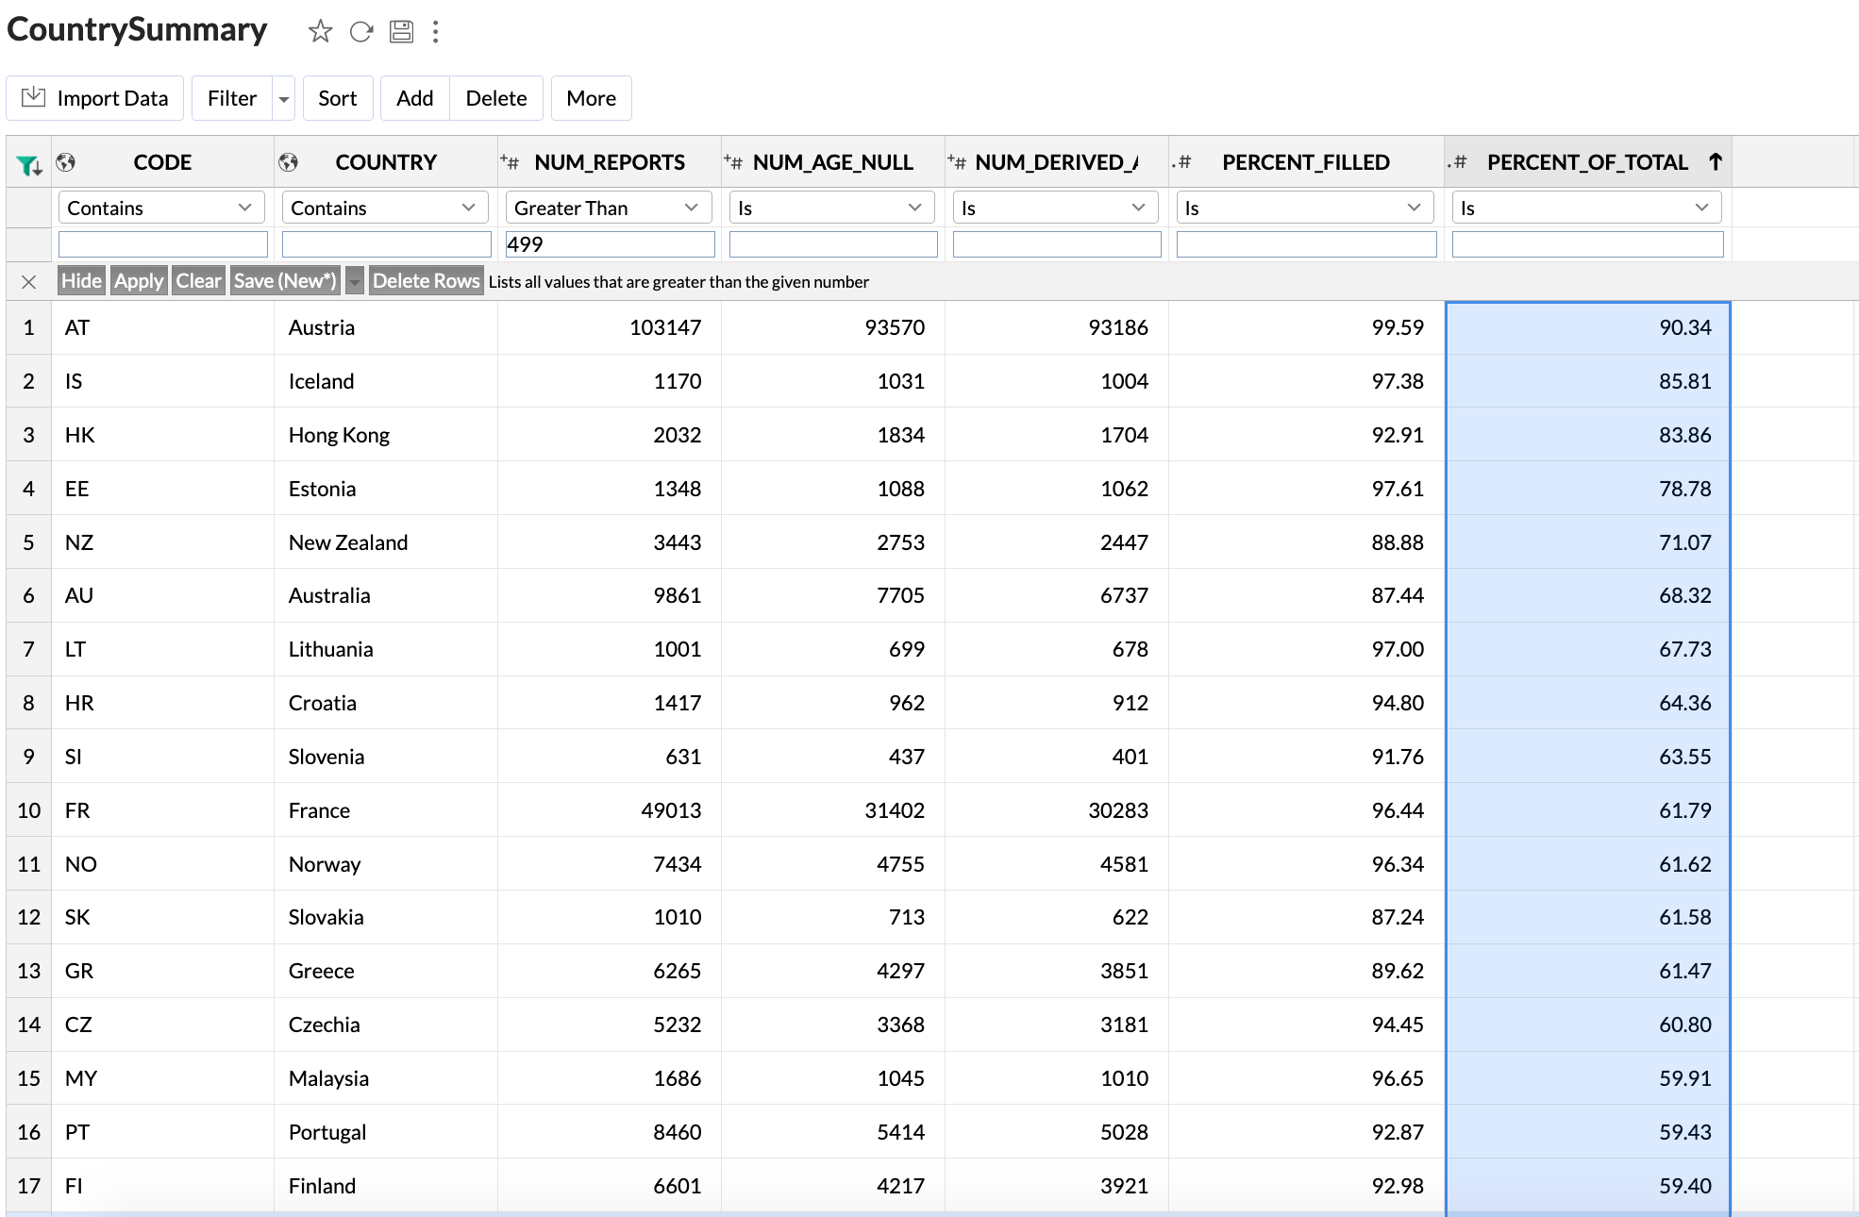The width and height of the screenshot is (1859, 1217).
Task: Expand the Save (New*) dropdown arrow
Action: 354,281
